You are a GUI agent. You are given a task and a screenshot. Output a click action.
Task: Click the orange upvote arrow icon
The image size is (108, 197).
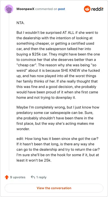coord(6,177)
